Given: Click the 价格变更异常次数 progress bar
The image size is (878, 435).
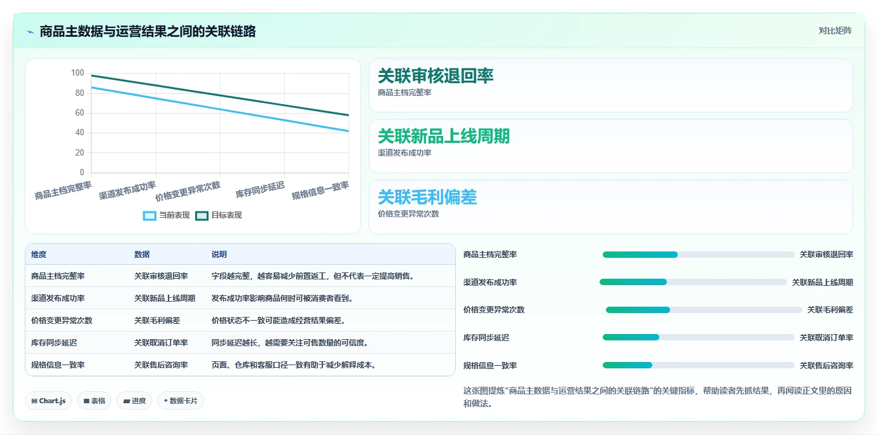Looking at the screenshot, I should [x=704, y=310].
